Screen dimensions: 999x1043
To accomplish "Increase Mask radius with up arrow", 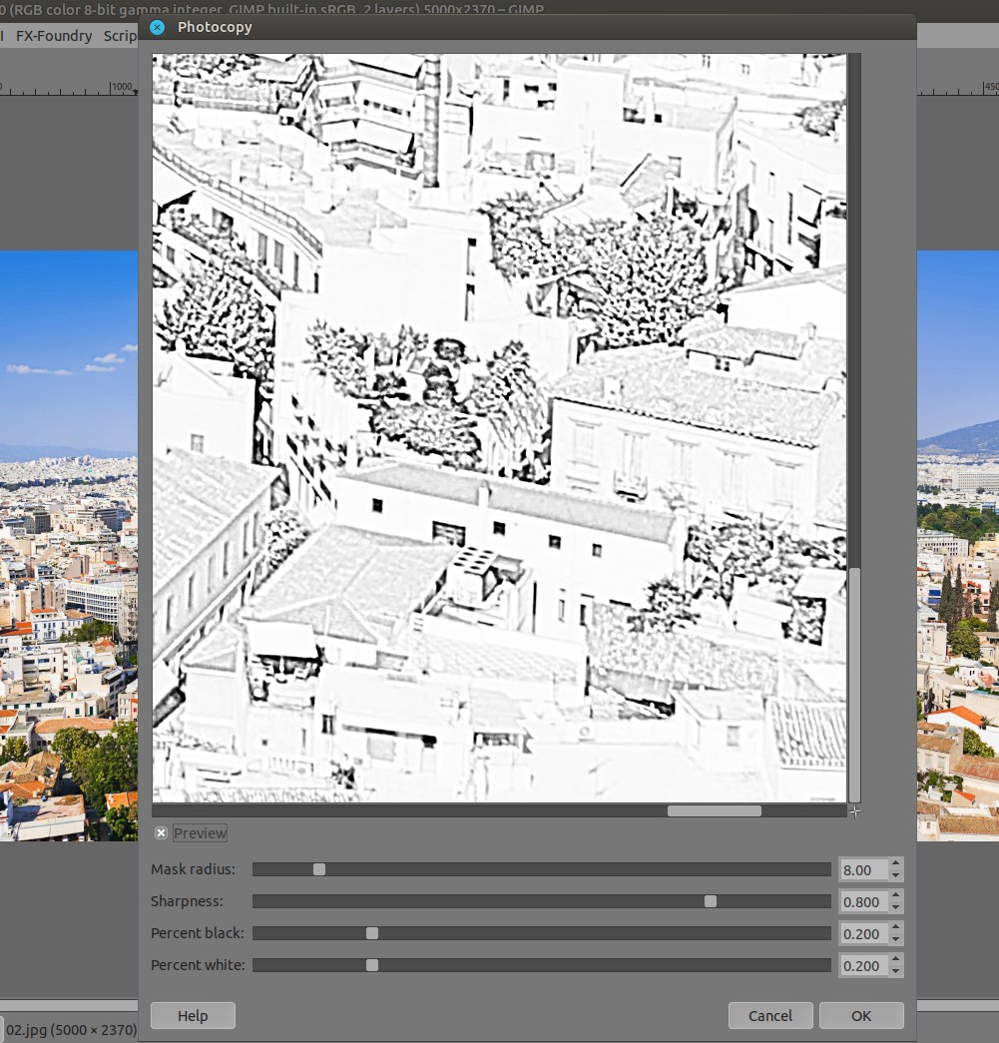I will click(x=895, y=864).
